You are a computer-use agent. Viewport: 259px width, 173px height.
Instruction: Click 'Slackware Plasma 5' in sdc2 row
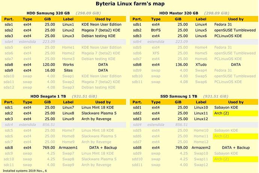click(99, 113)
